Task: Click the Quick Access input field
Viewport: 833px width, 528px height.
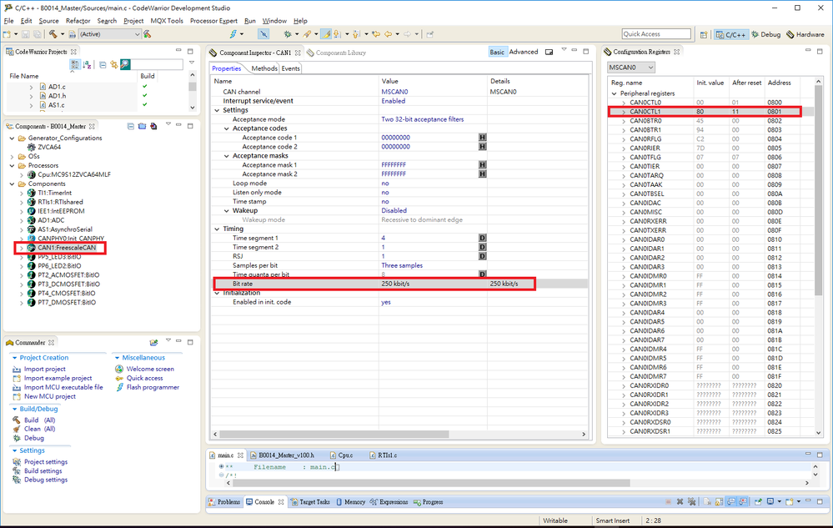Action: tap(656, 34)
